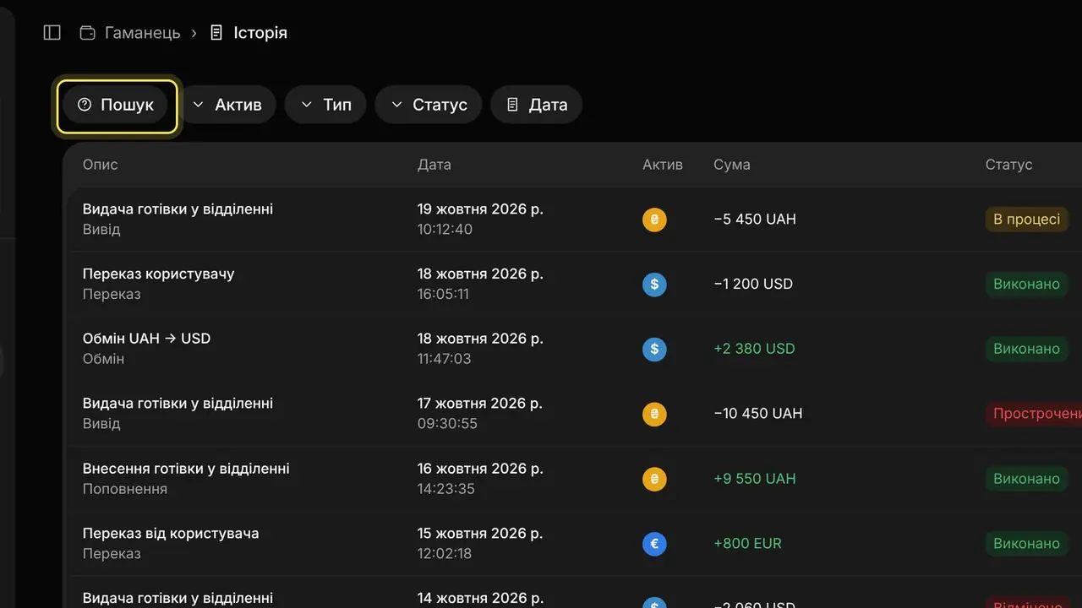The width and height of the screenshot is (1082, 608).
Task: Expand the Статус filter dropdown
Action: coord(428,106)
